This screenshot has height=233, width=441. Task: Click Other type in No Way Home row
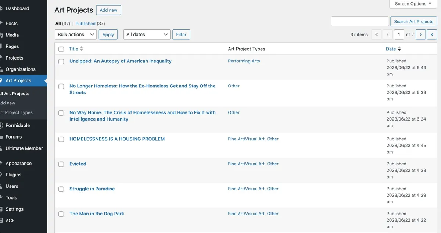coord(233,112)
